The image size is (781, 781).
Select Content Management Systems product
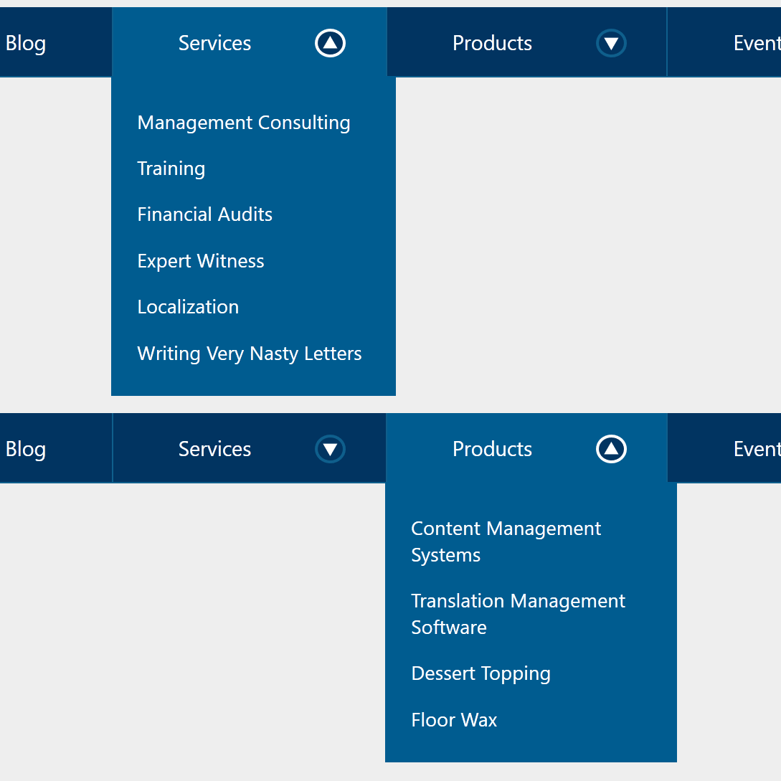pyautogui.click(x=506, y=542)
